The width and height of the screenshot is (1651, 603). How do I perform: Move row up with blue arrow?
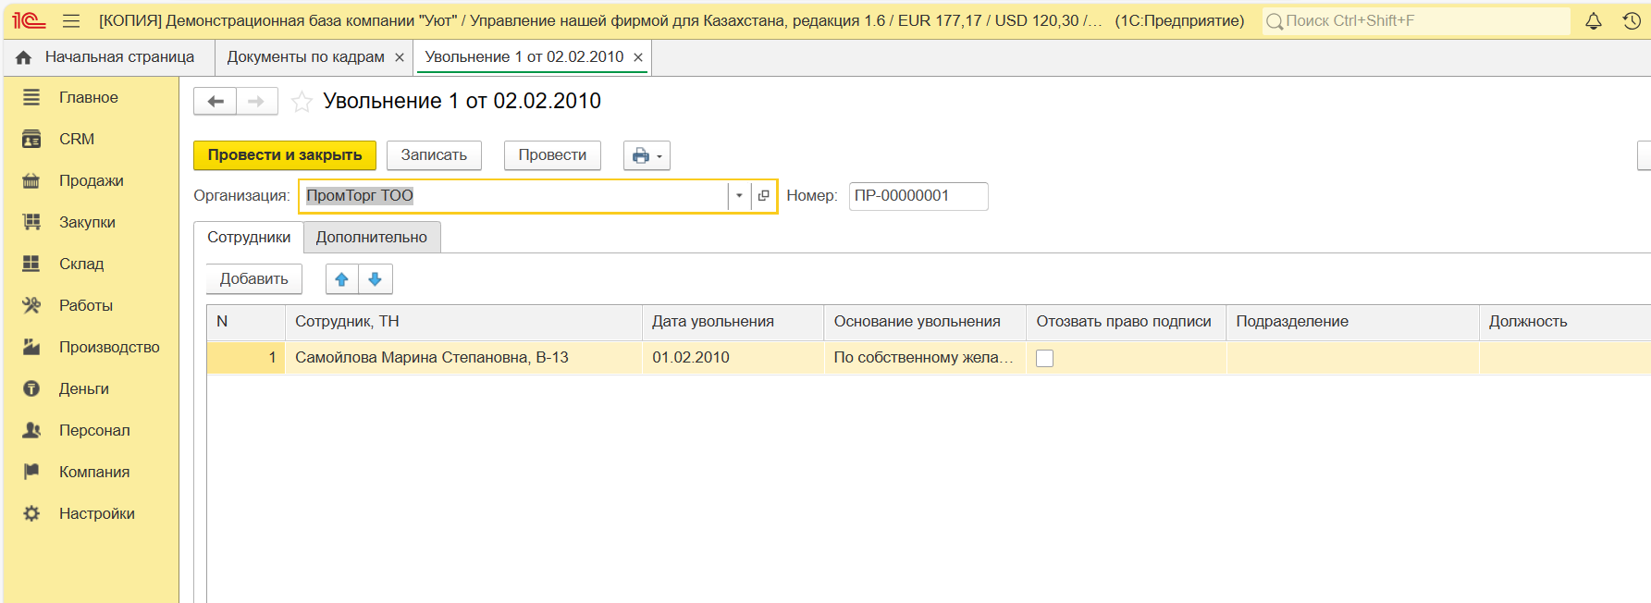coord(341,279)
